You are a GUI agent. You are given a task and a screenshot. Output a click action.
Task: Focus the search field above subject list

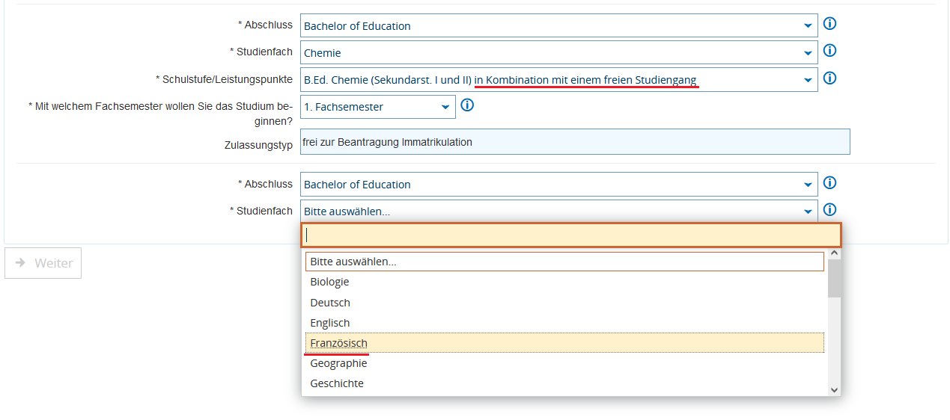coord(570,235)
